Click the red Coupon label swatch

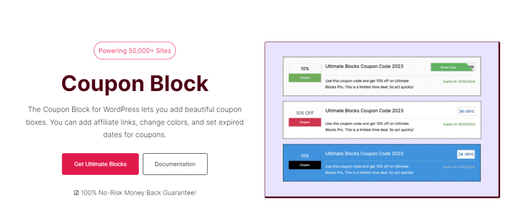tap(305, 122)
